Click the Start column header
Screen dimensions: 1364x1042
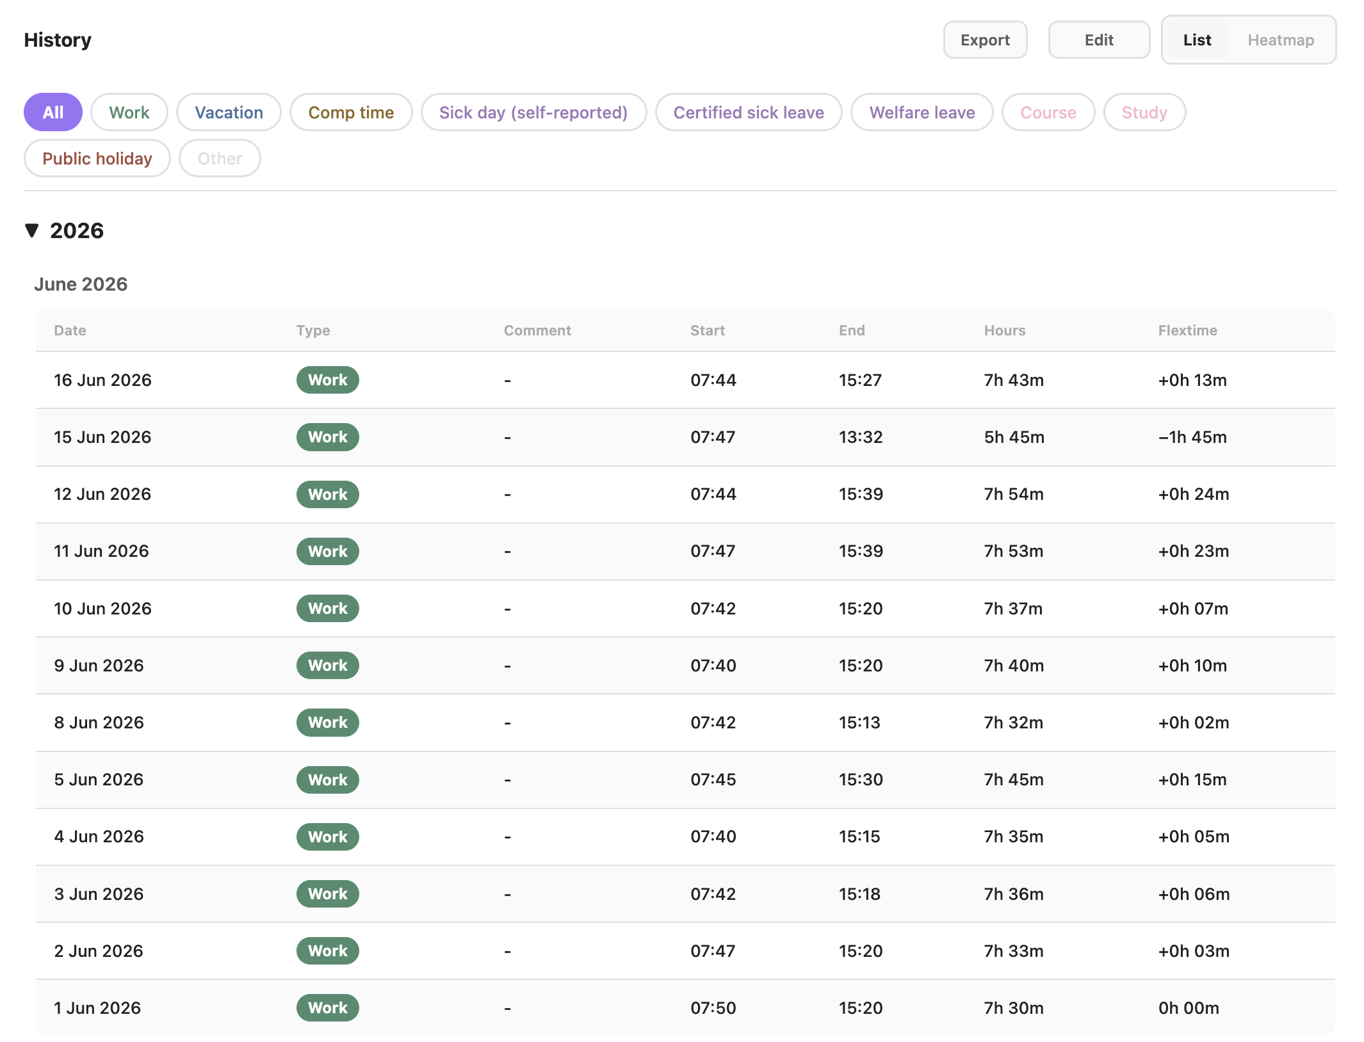click(708, 330)
